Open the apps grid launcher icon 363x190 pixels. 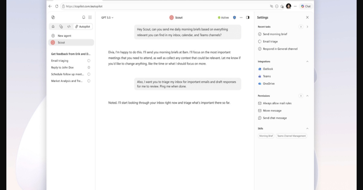(x=90, y=17)
